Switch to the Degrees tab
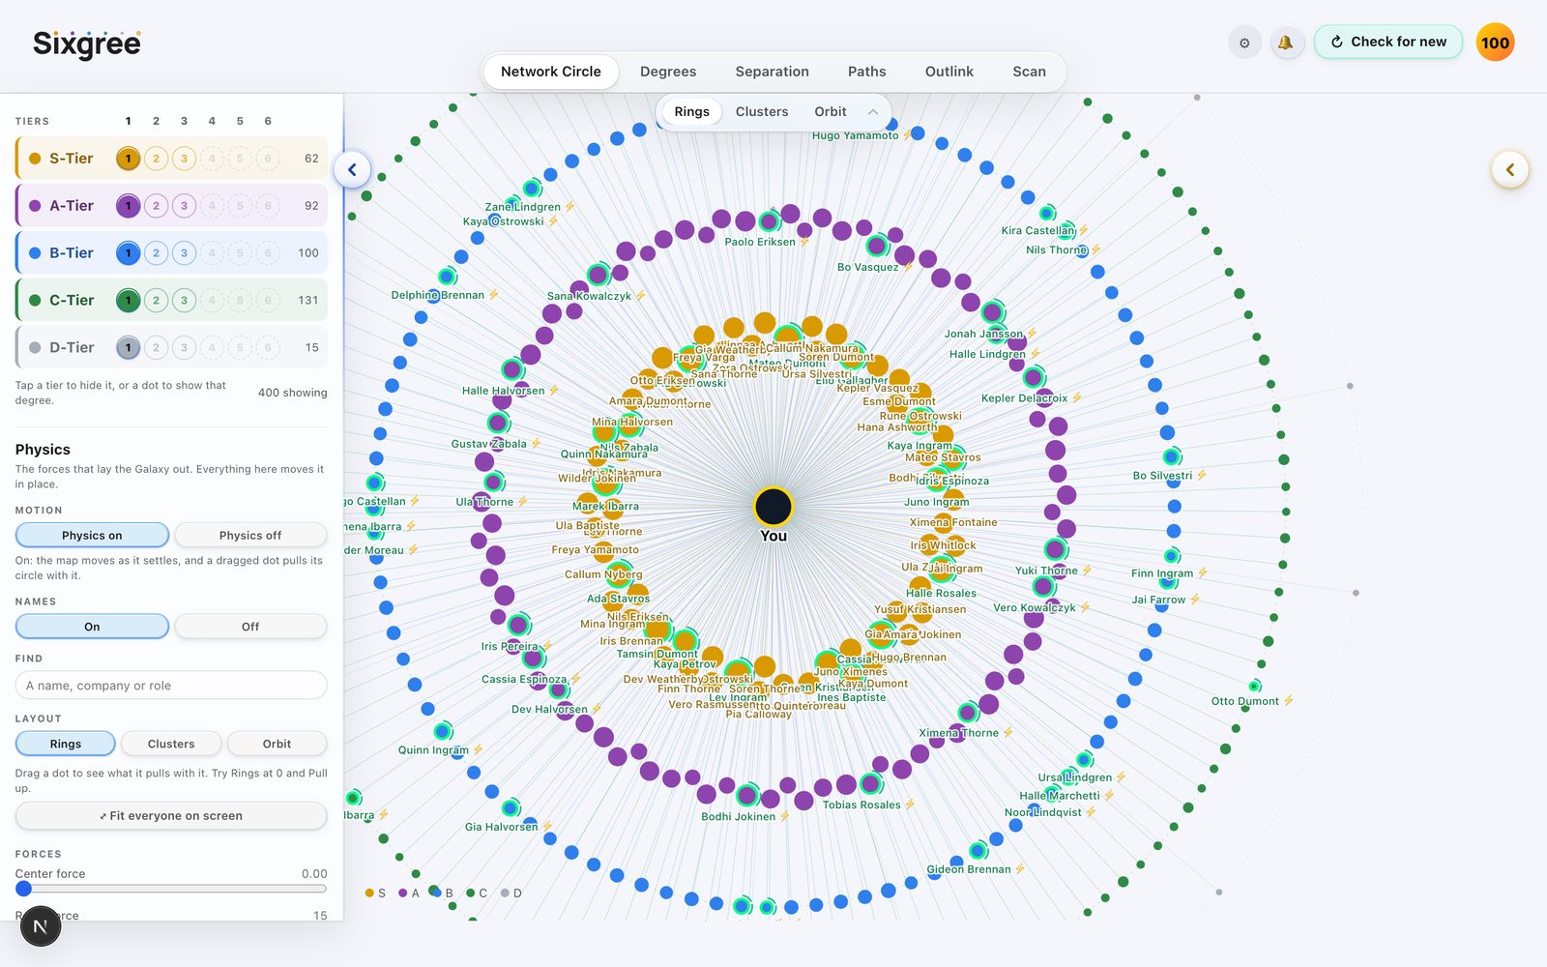Image resolution: width=1547 pixels, height=967 pixels. (x=668, y=72)
